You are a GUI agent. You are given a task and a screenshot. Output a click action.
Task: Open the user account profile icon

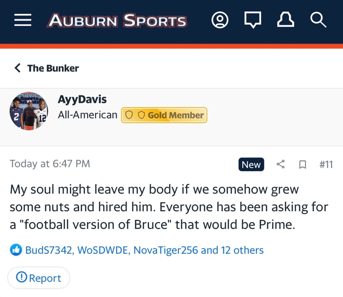tap(220, 20)
